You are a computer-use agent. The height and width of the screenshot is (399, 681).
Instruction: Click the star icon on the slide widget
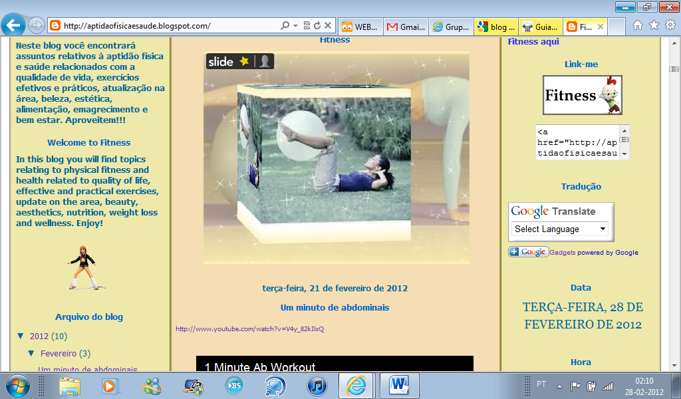pos(244,61)
